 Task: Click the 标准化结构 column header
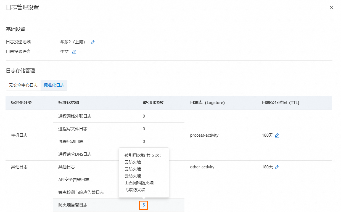(69, 103)
